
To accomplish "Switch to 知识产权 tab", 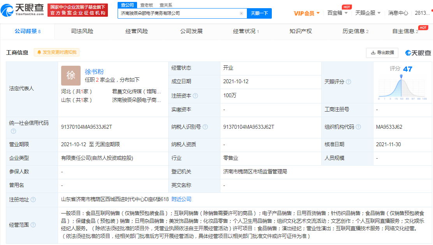I will tap(301, 31).
